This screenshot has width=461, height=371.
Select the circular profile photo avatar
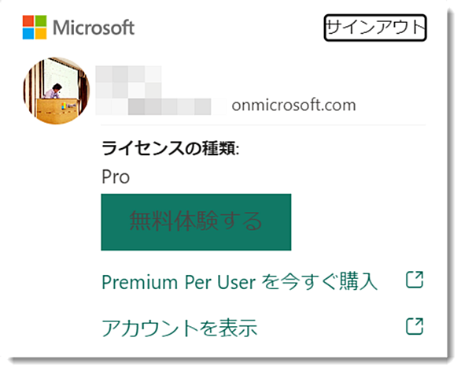pos(57,91)
